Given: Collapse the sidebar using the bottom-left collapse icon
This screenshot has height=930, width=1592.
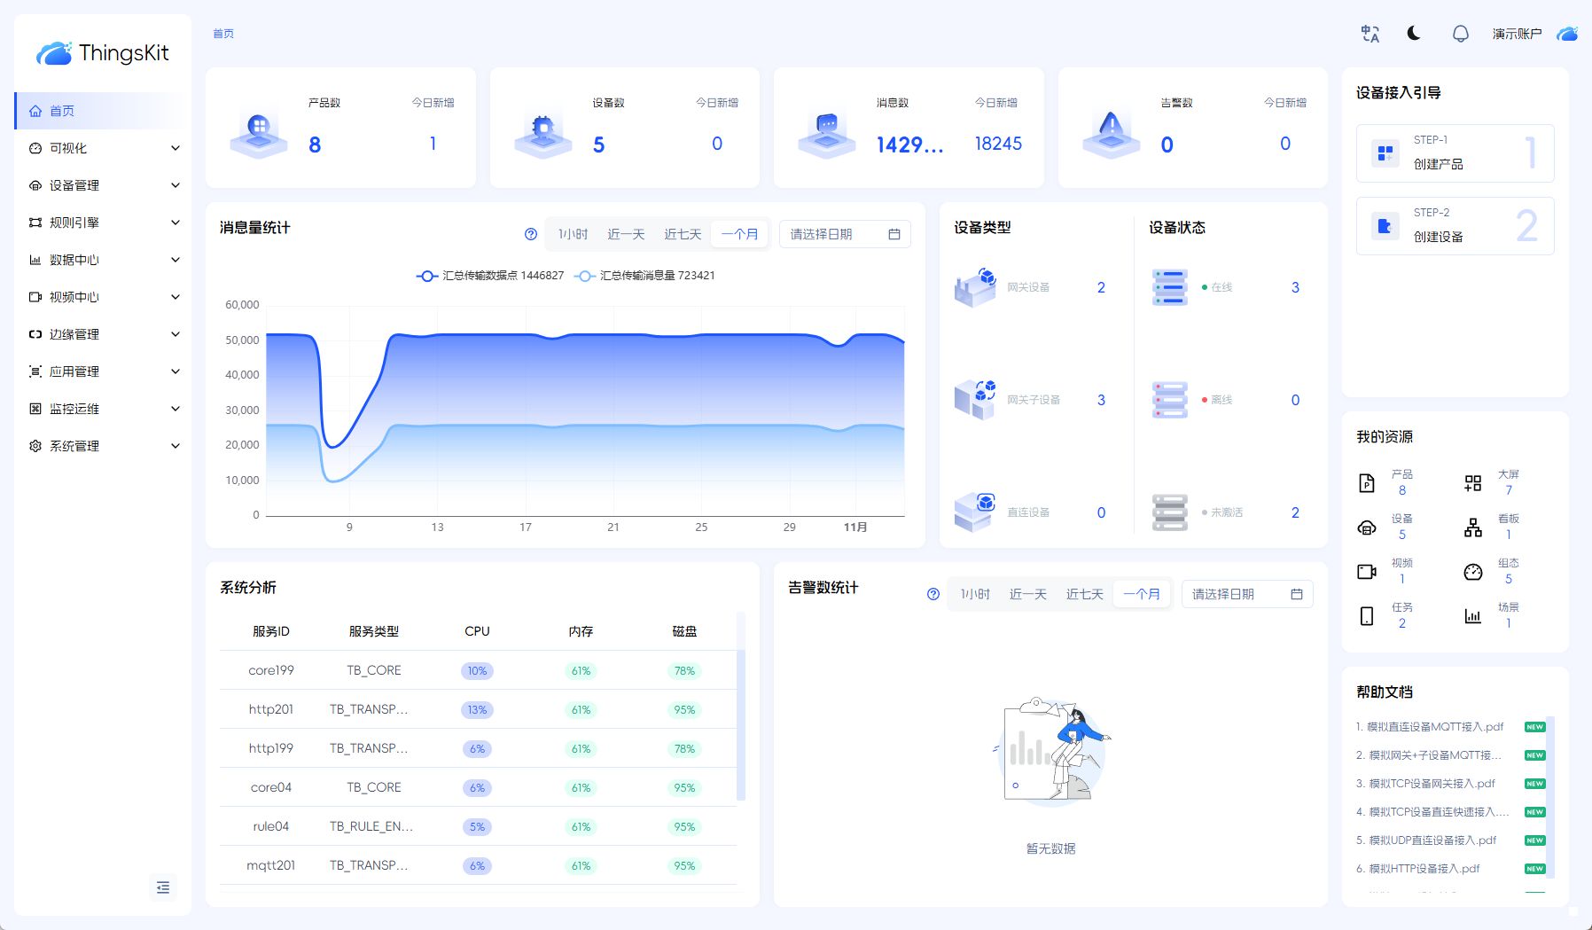Looking at the screenshot, I should 162,887.
